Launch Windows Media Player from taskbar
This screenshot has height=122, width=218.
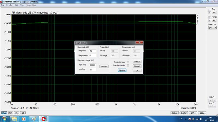24,119
